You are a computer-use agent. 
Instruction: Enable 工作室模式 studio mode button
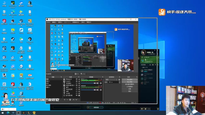click(130, 87)
